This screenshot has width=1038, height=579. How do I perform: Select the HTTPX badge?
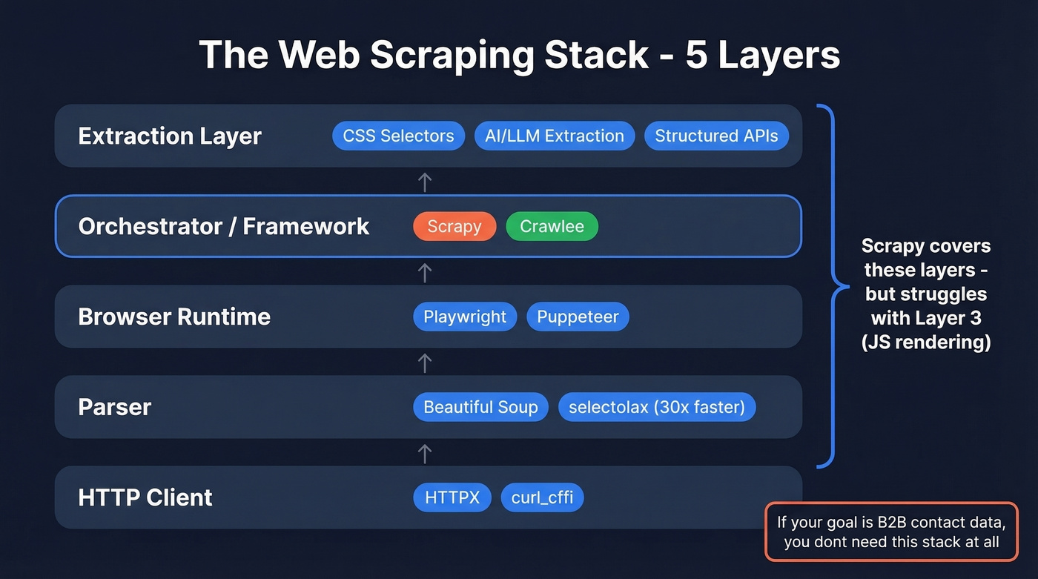pos(452,497)
